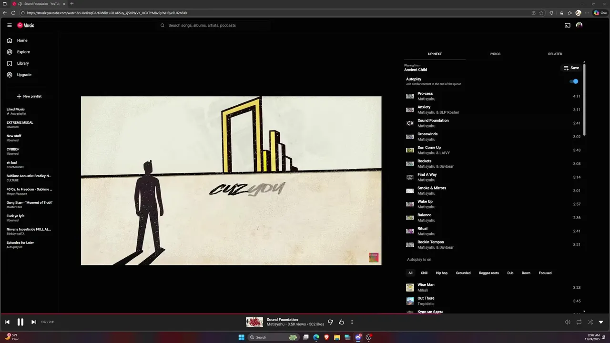Collapse the player page with down arrow

coord(601,322)
